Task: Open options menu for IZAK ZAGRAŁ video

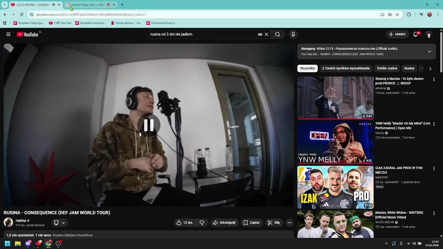Action: (x=434, y=168)
